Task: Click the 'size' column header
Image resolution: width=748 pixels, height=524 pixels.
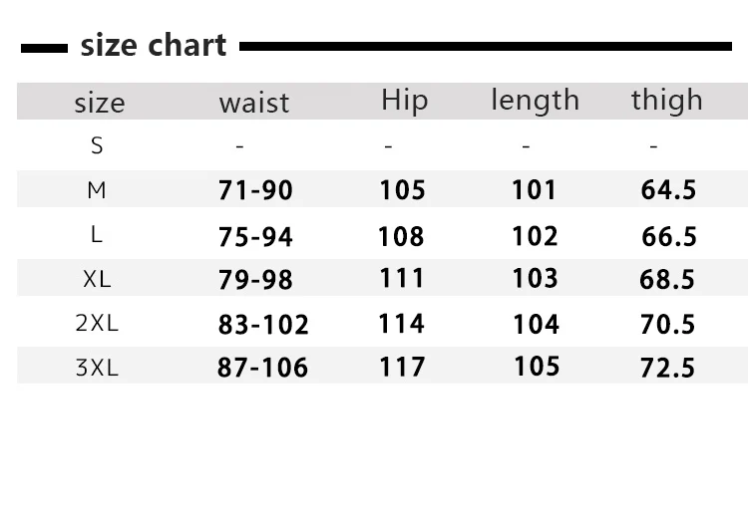Action: (x=100, y=103)
